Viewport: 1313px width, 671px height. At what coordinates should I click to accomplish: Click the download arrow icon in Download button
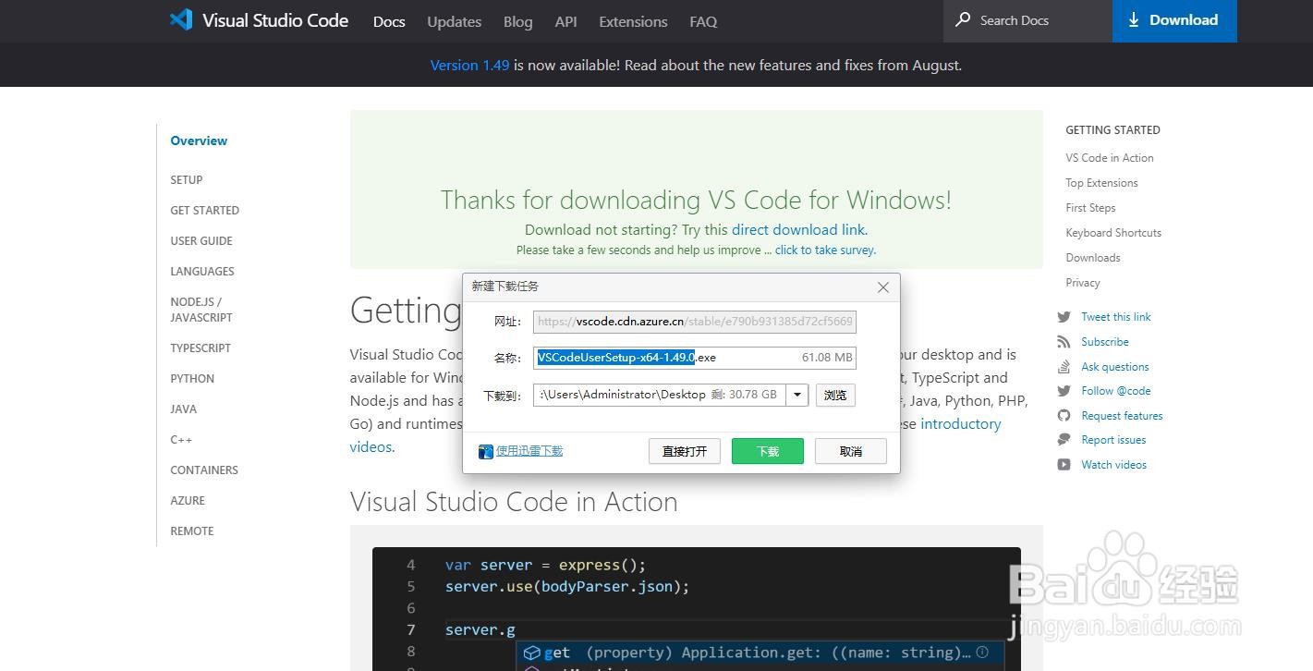pyautogui.click(x=1134, y=19)
